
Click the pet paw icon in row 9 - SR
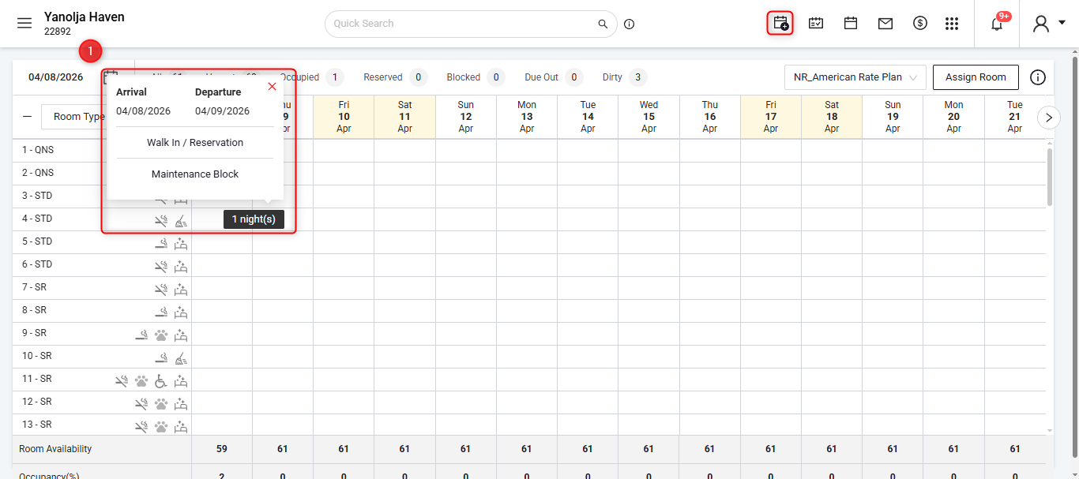161,335
